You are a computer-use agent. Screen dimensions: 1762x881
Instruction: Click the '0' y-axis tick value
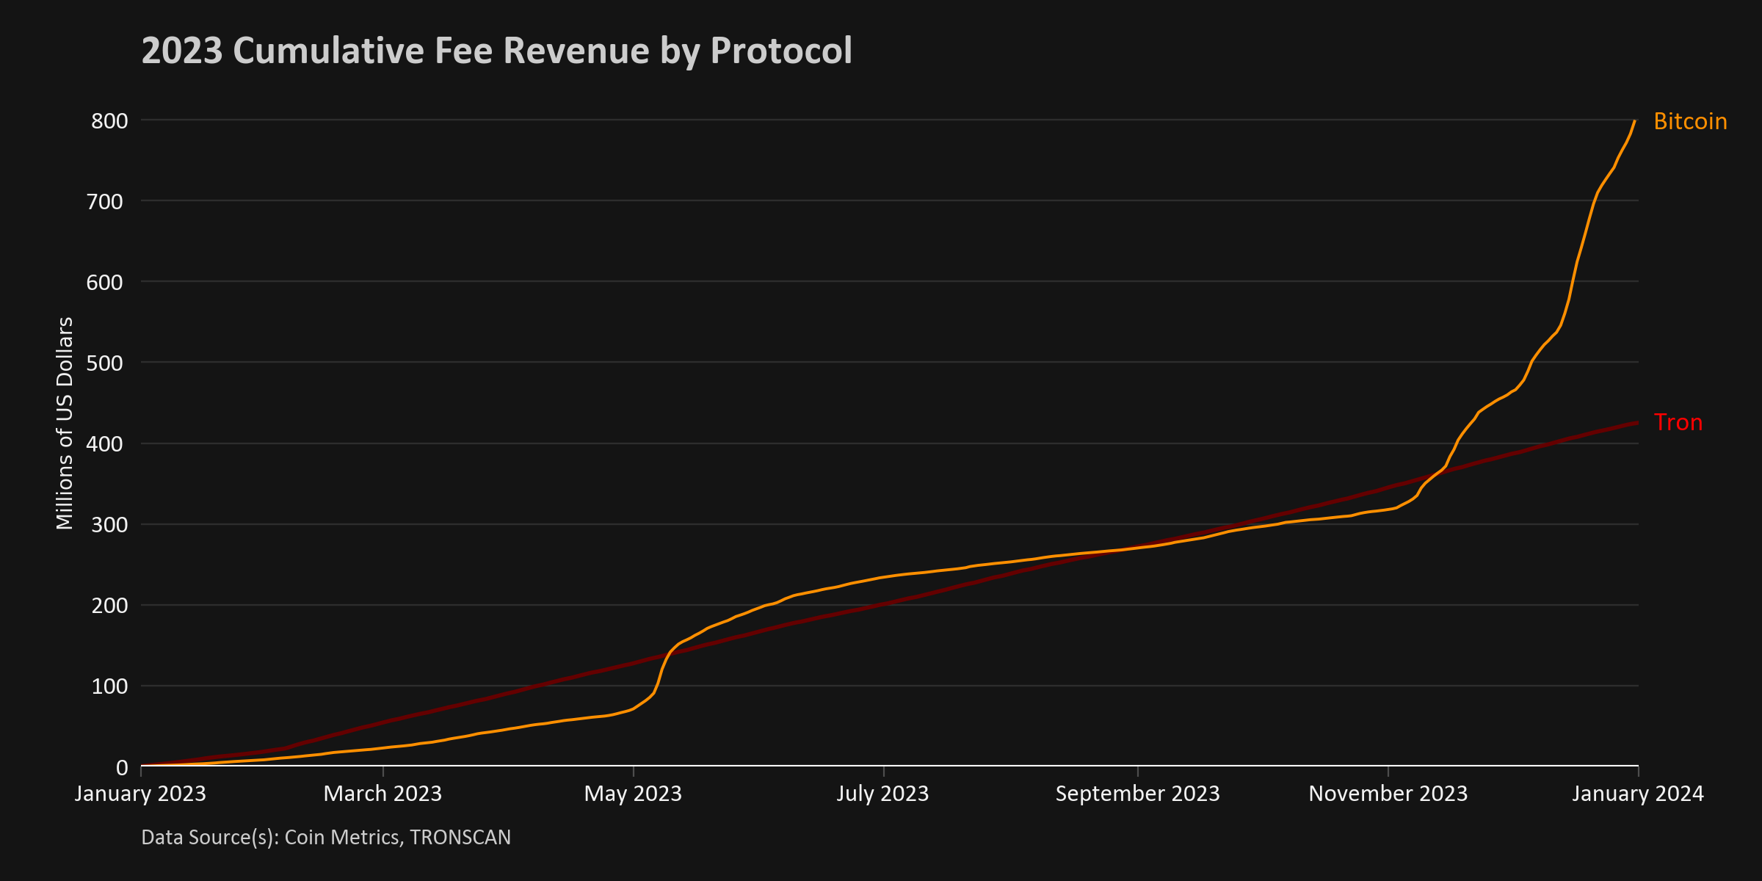click(x=122, y=768)
